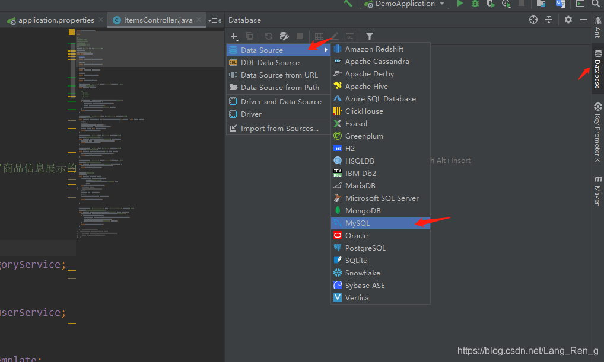Click the Build project hammer icon
The width and height of the screenshot is (604, 362).
pos(348,4)
